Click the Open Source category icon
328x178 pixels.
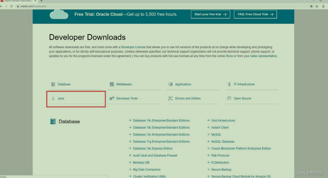tap(229, 98)
